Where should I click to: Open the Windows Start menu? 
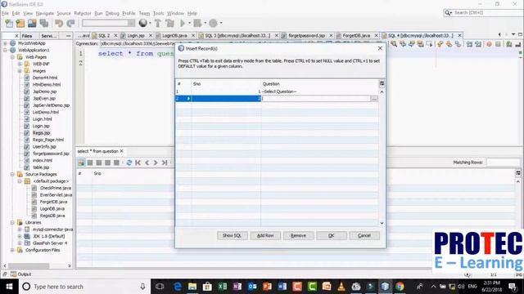click(x=9, y=287)
